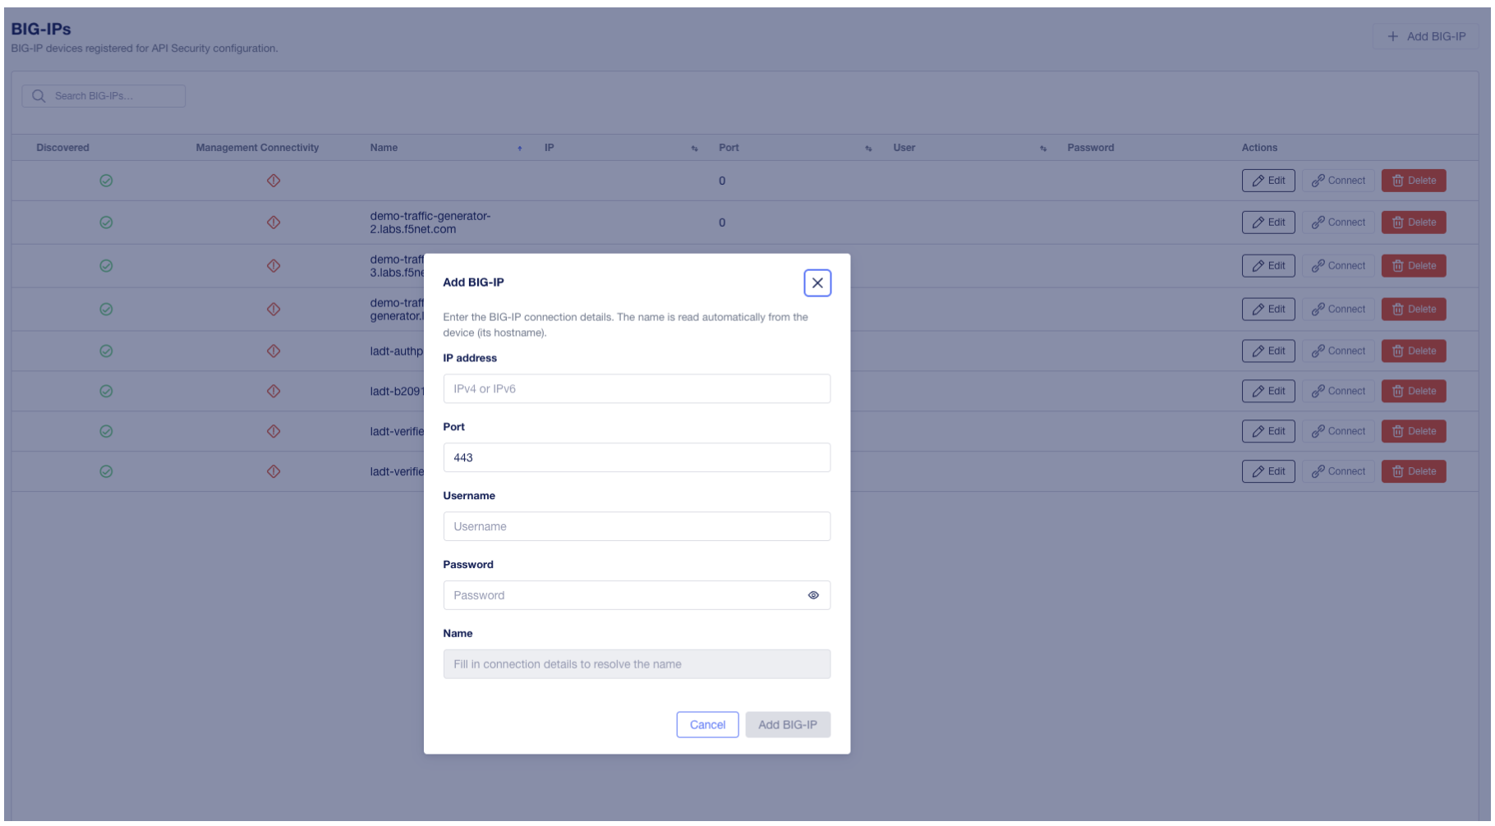Submit the dialog's Add BIG-IP button

pyautogui.click(x=787, y=725)
